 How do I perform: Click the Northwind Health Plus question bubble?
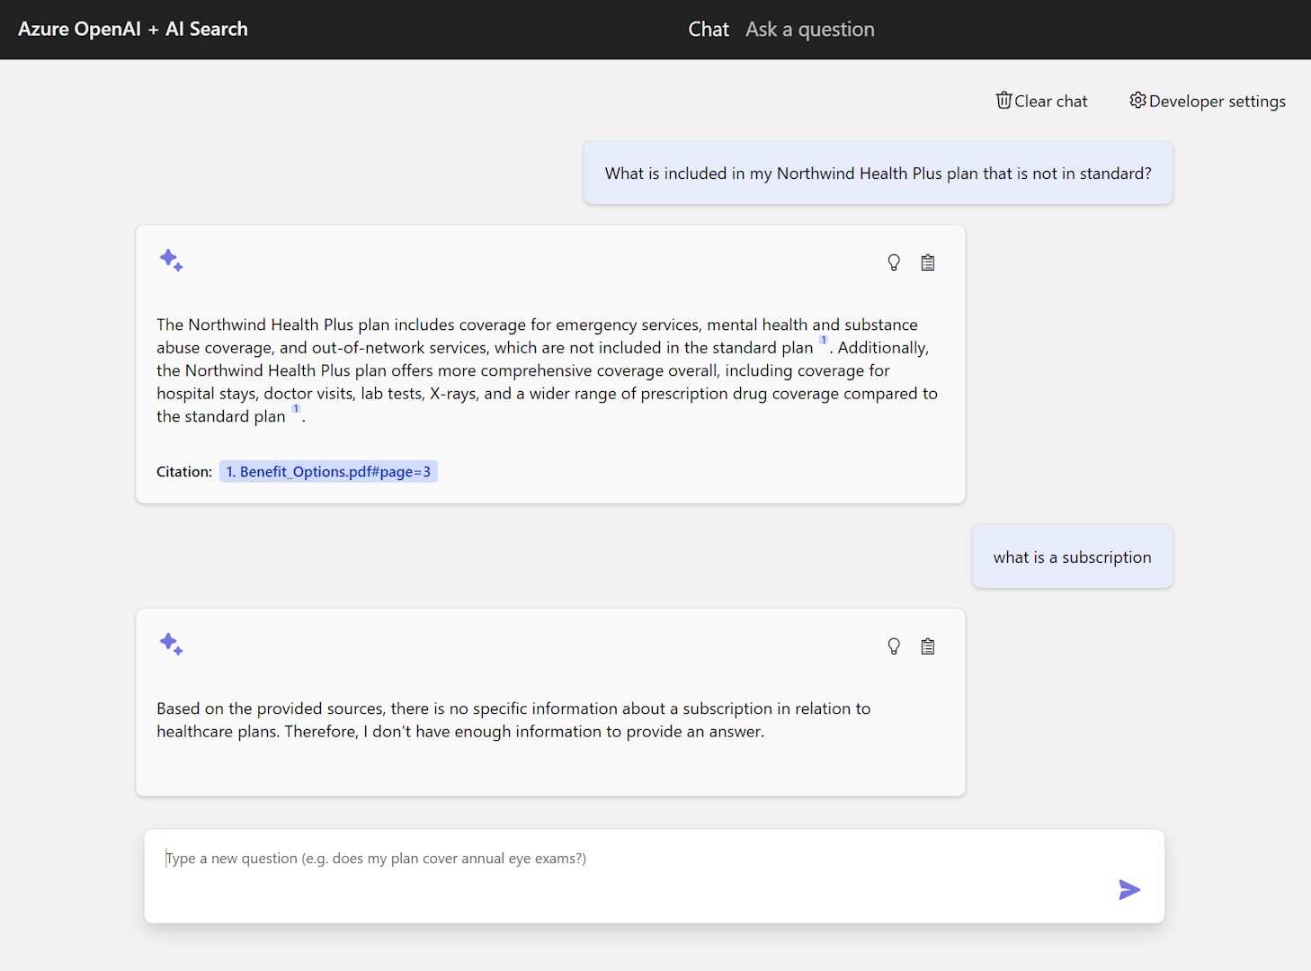pyautogui.click(x=878, y=173)
